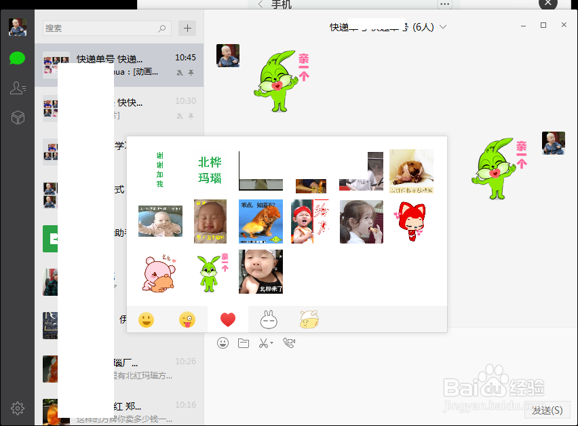Start a video call from the toolbar

click(288, 343)
